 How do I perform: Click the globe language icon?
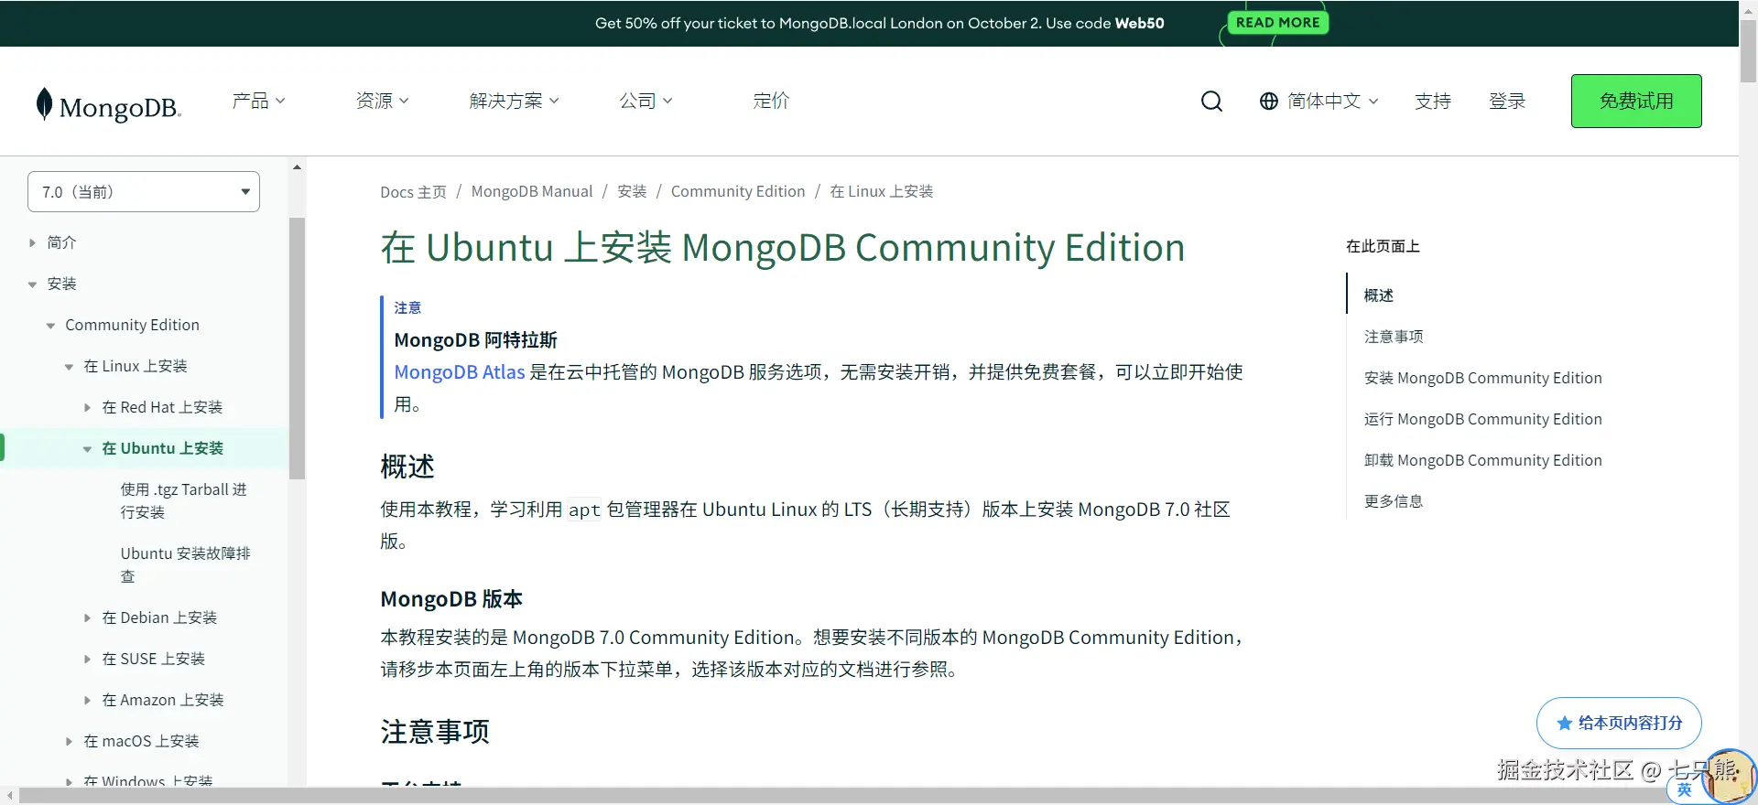point(1268,101)
